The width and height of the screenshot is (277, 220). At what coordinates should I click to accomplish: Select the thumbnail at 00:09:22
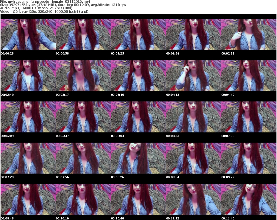pos(249,158)
